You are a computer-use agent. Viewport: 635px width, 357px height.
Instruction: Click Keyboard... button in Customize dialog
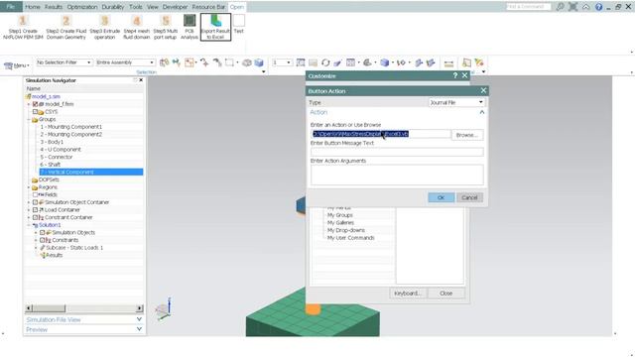point(408,294)
